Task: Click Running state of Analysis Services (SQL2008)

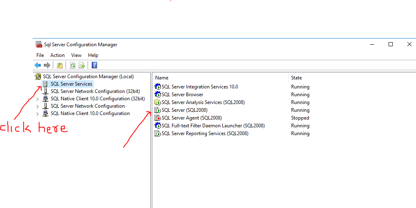Action: coord(300,102)
